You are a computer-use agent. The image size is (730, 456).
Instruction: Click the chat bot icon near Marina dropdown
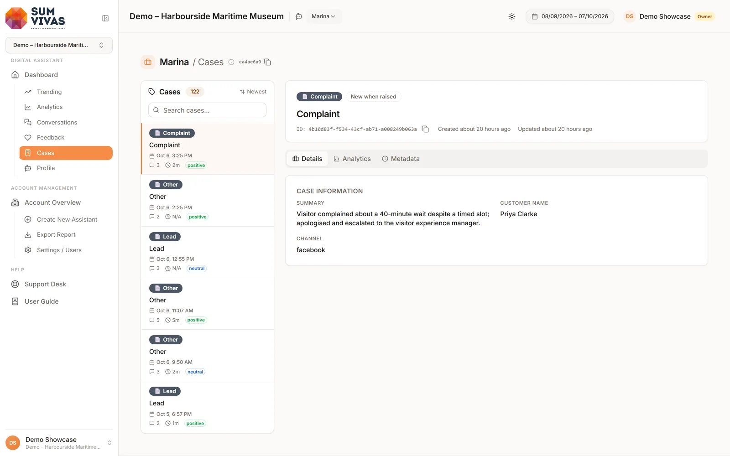point(299,16)
